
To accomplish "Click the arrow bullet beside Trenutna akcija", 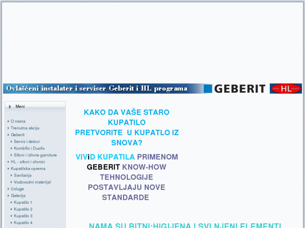I will click(x=8, y=128).
